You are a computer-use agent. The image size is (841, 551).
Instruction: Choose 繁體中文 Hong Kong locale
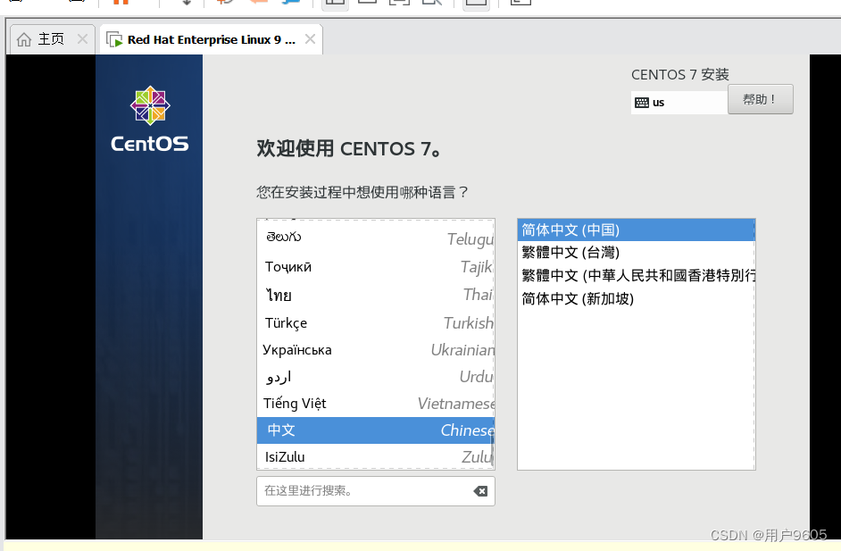tap(637, 276)
